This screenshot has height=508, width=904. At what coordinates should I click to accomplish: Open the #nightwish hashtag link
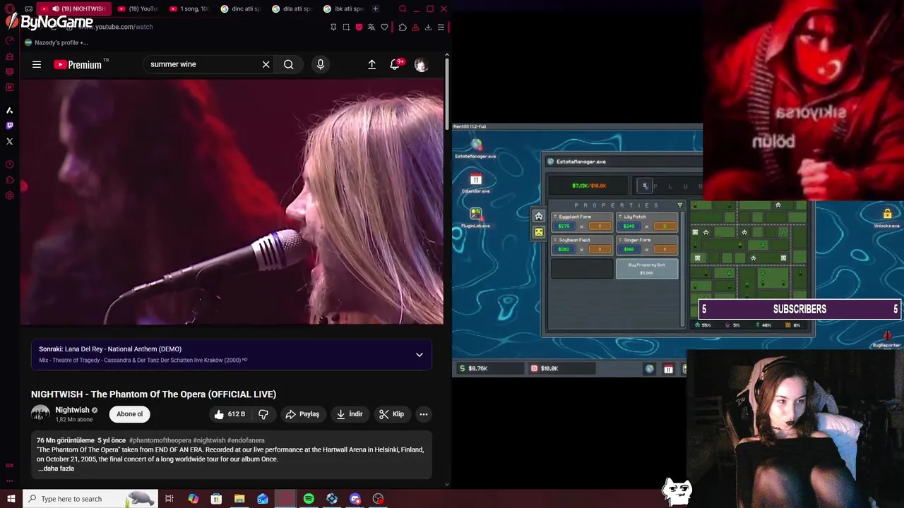(x=209, y=440)
